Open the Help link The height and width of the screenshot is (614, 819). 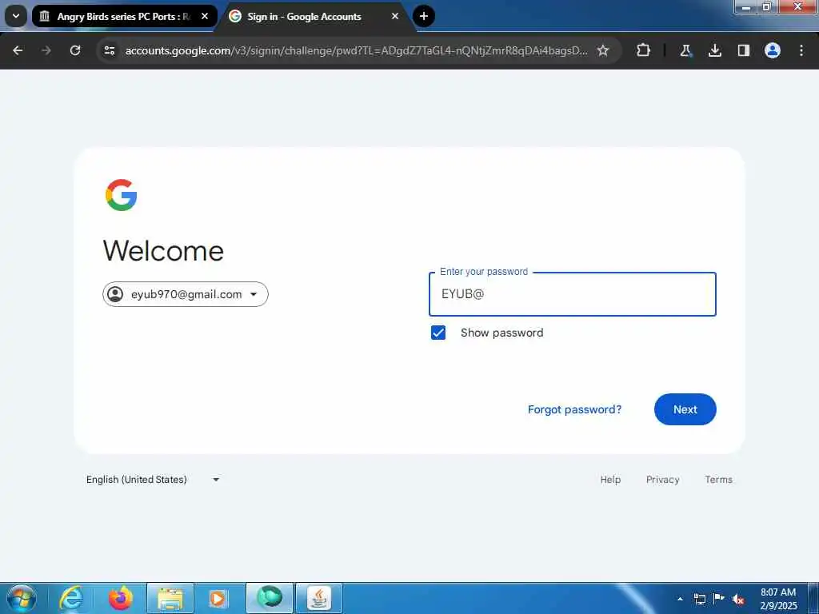(610, 480)
